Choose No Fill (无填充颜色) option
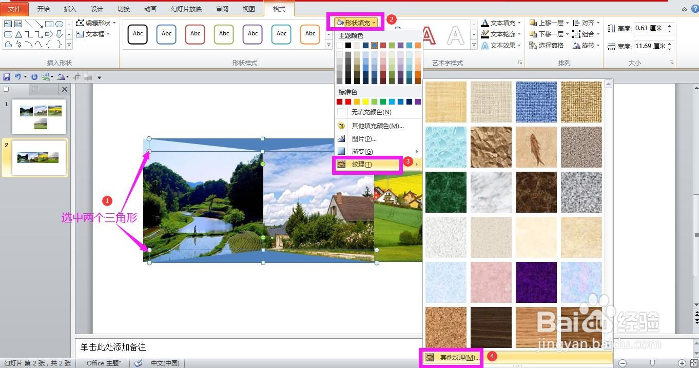The height and width of the screenshot is (368, 699). [379, 112]
